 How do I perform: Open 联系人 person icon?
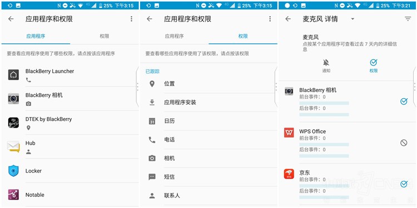pyautogui.click(x=152, y=196)
